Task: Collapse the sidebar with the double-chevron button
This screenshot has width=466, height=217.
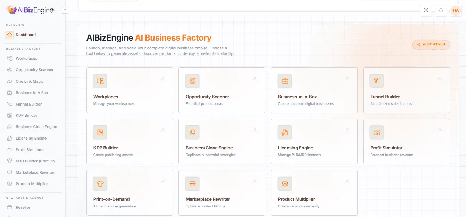Action: pyautogui.click(x=65, y=10)
